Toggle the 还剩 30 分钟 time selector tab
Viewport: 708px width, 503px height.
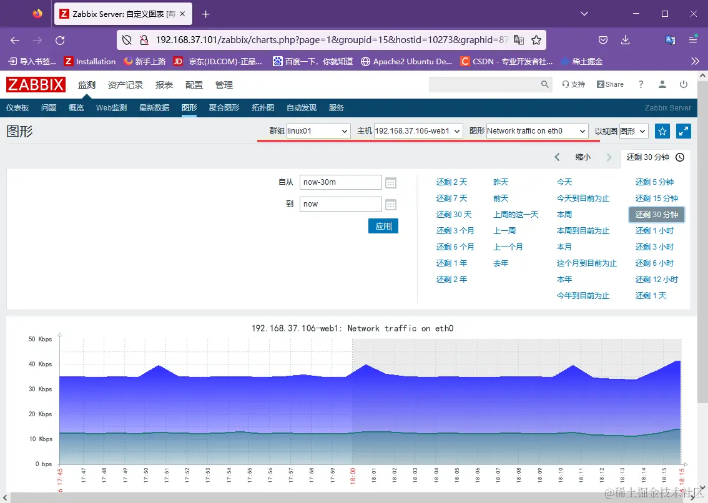655,157
